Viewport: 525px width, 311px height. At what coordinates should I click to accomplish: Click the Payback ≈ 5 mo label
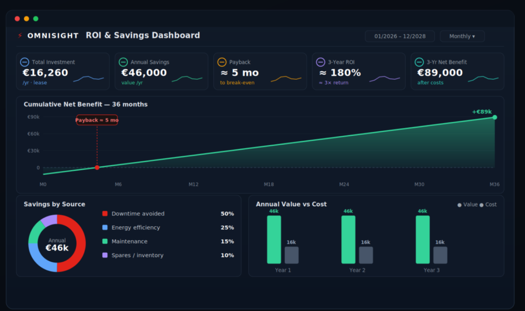[97, 120]
